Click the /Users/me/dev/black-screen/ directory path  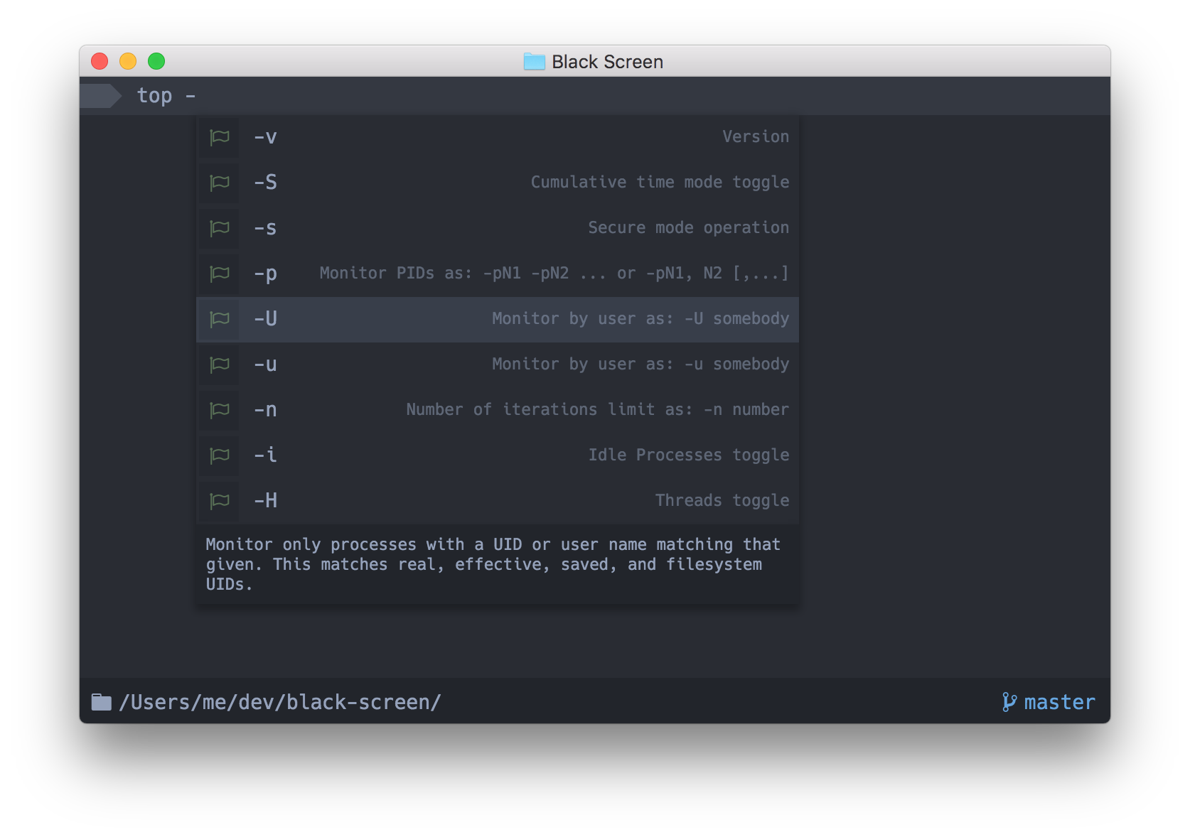click(280, 702)
